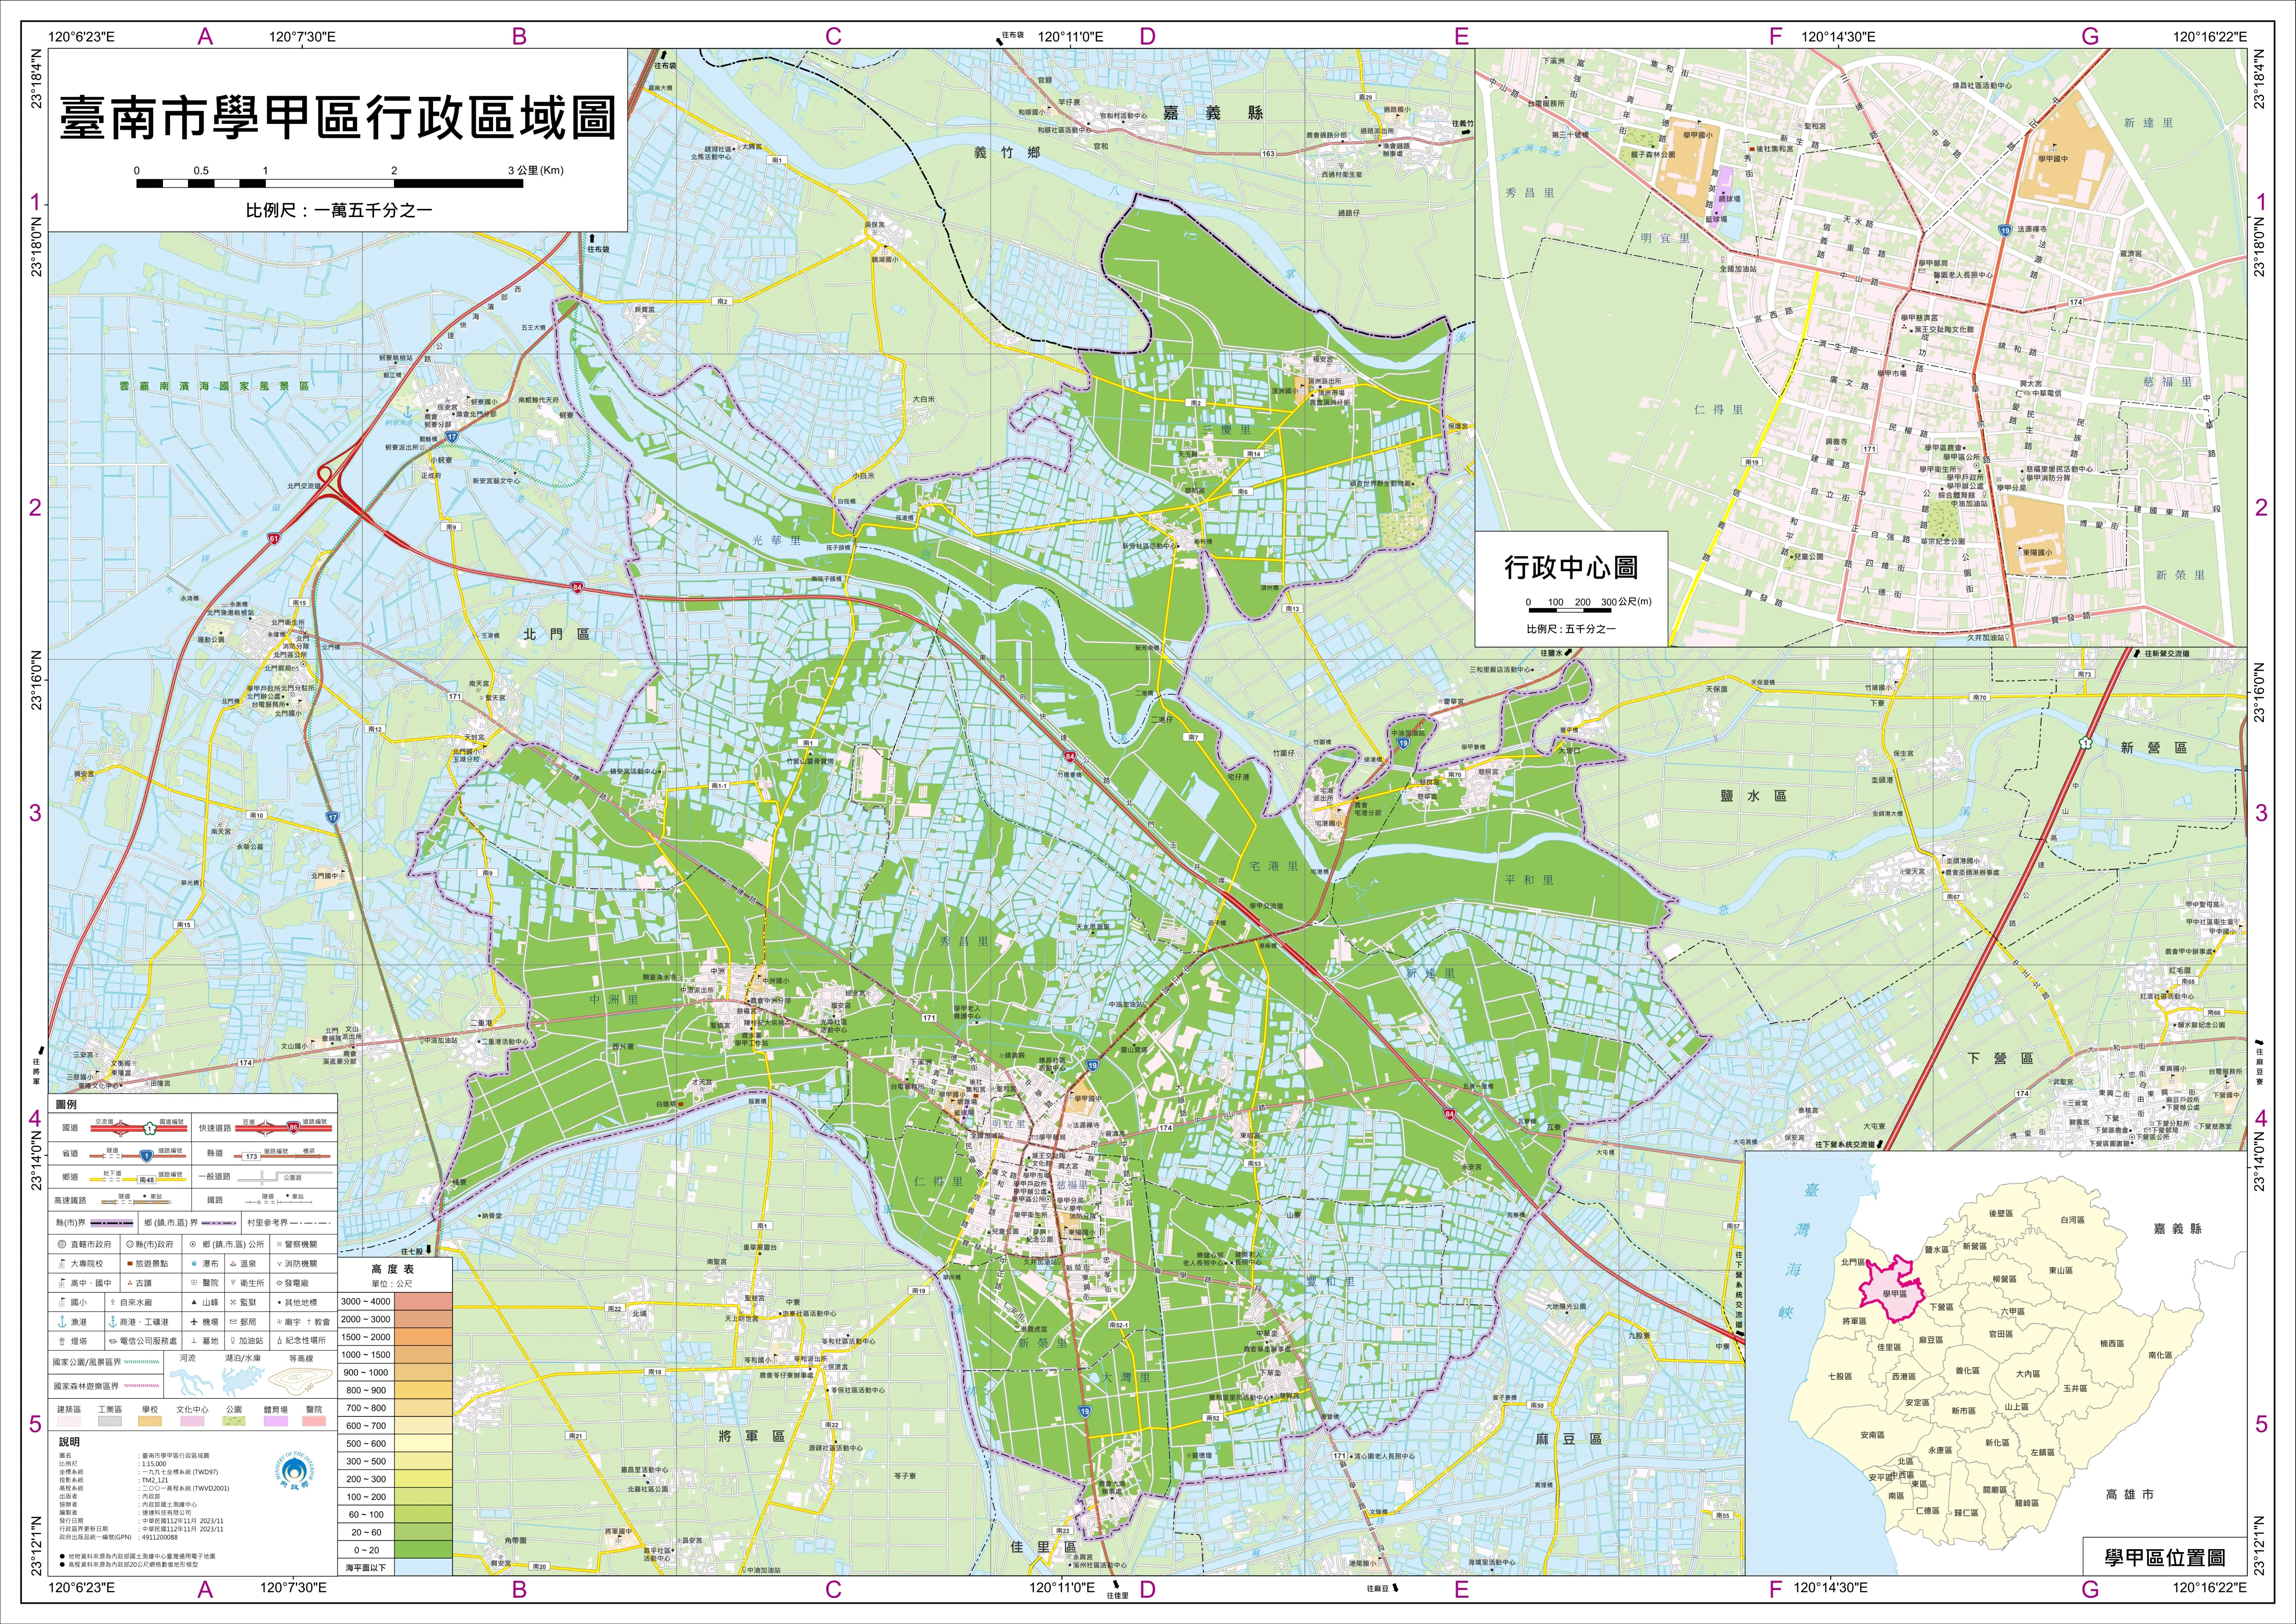Click the 光華里 village label
Image resolution: width=2296 pixels, height=1624 pixels.
point(777,540)
